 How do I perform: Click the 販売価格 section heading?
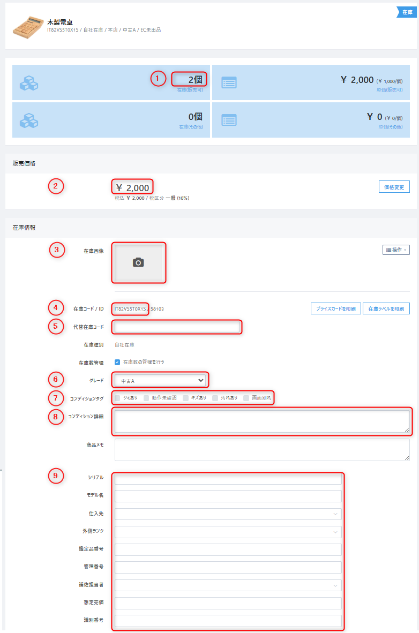tap(24, 163)
